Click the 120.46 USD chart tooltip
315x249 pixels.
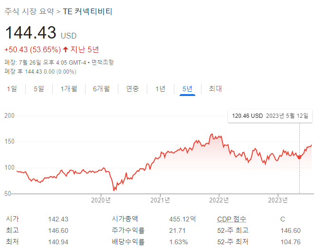[x=270, y=116]
